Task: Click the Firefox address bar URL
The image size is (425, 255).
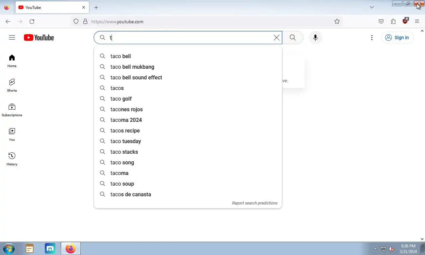Action: (117, 22)
